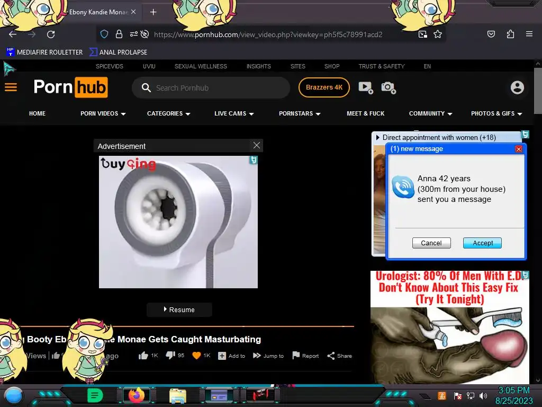Click the site security padlock icon

click(x=119, y=34)
